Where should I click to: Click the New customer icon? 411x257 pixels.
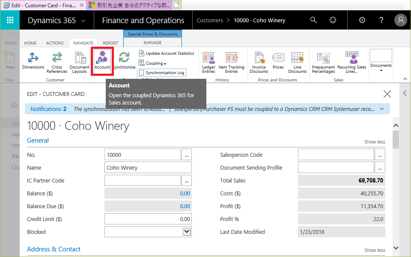pos(10,60)
